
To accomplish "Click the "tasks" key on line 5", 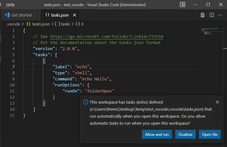I will [42, 55].
